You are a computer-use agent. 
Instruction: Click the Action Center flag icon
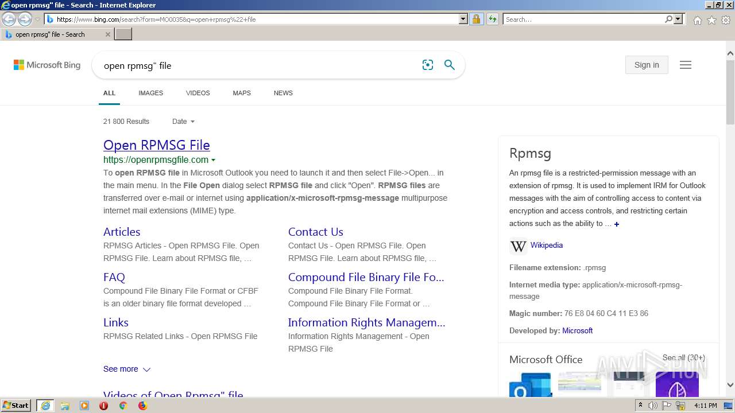667,406
